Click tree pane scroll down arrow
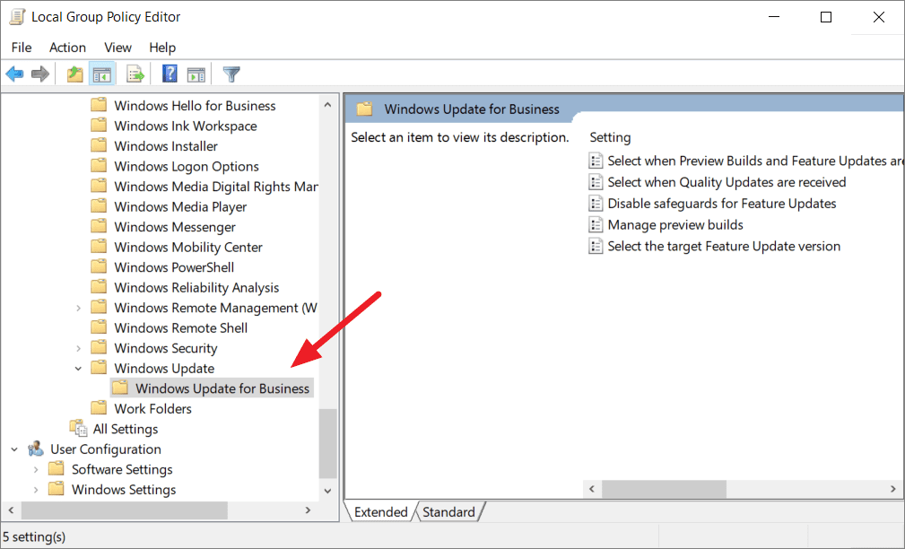The width and height of the screenshot is (905, 549). click(x=328, y=492)
